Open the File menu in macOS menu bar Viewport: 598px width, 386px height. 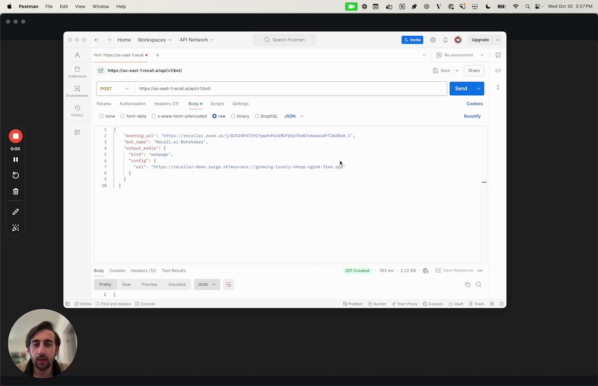click(49, 7)
